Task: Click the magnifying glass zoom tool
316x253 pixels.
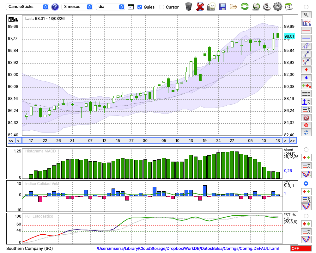Action: pyautogui.click(x=306, y=15)
